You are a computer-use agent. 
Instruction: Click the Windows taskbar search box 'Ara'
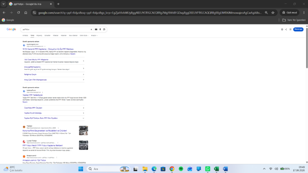(108, 169)
